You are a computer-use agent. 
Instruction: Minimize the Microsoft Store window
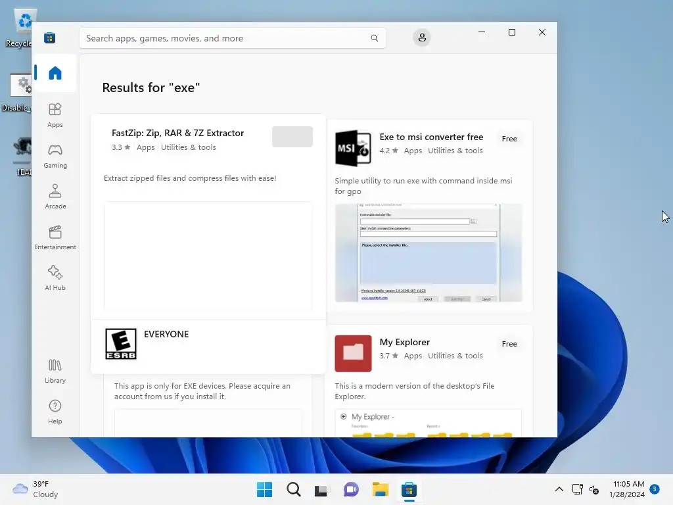click(x=482, y=32)
